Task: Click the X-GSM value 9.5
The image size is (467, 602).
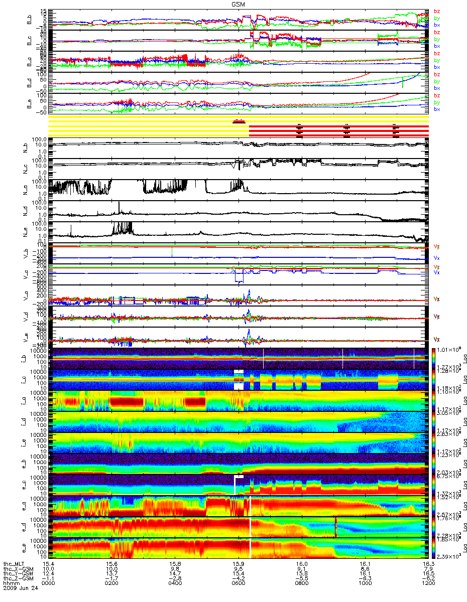Action: (238, 568)
